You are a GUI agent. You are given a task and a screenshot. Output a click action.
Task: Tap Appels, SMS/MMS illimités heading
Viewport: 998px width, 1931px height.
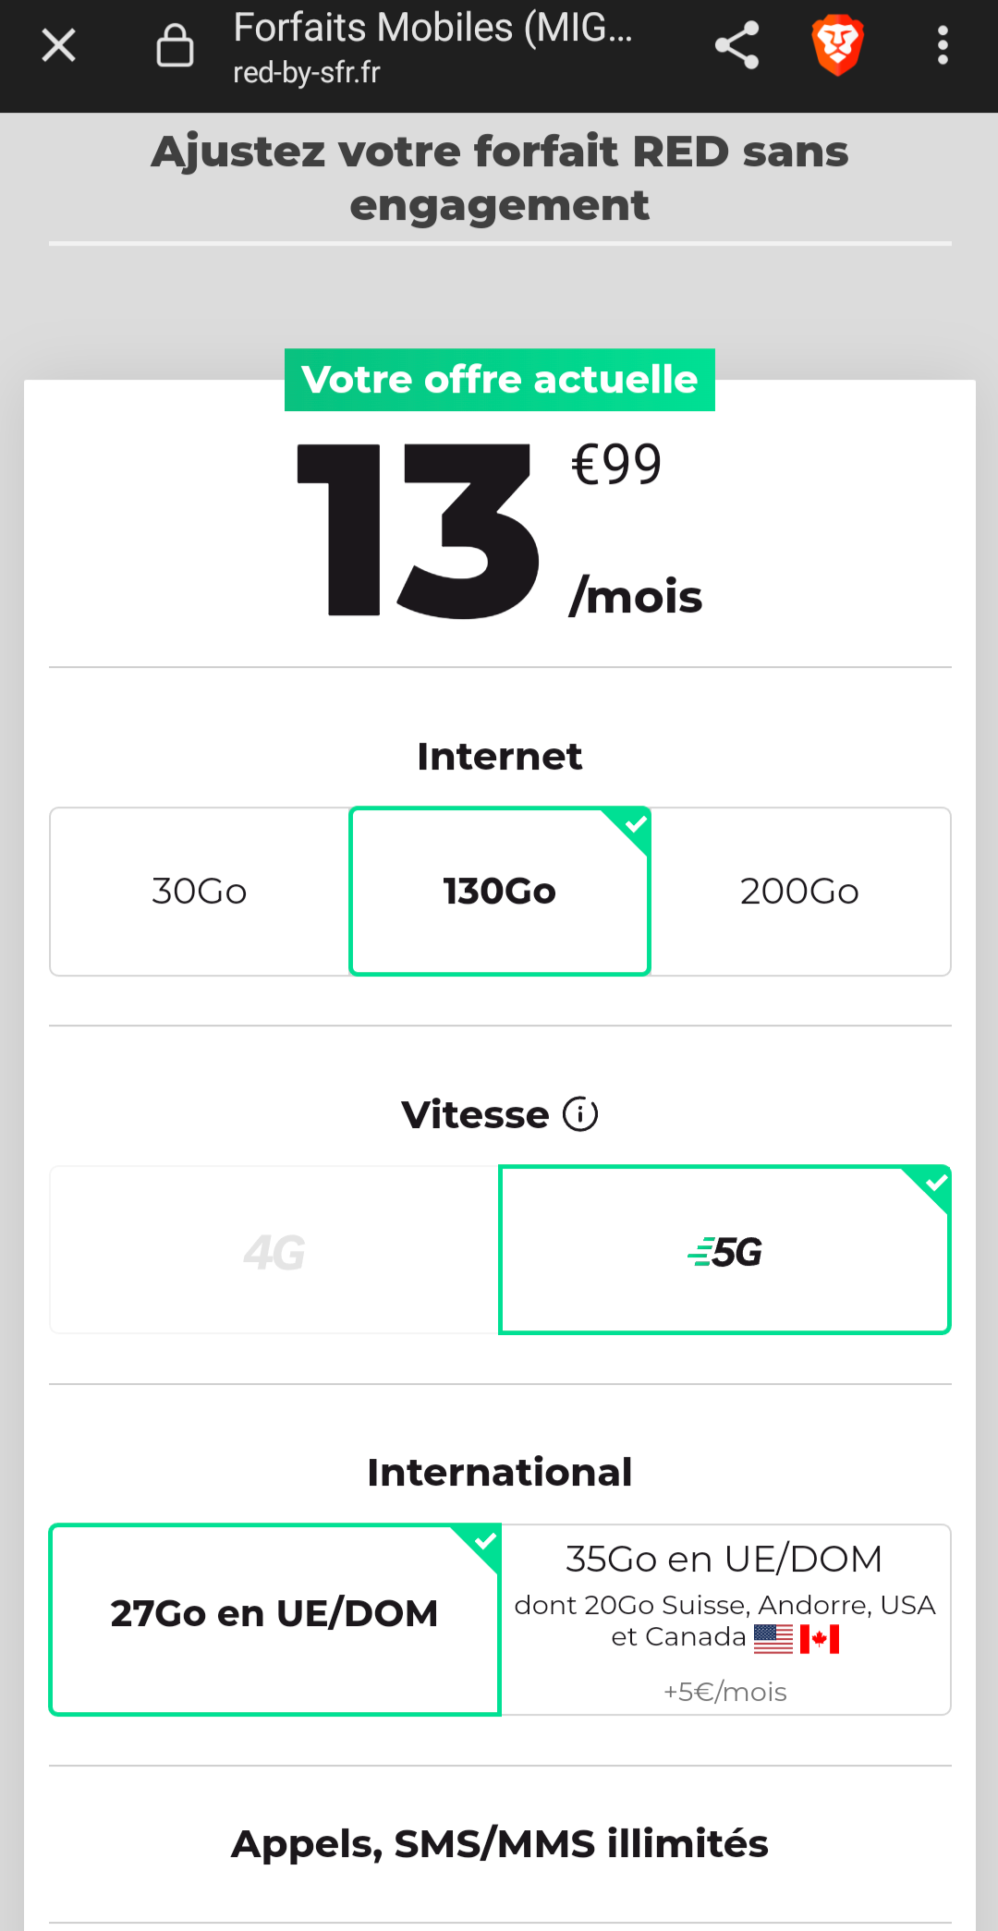500,1844
